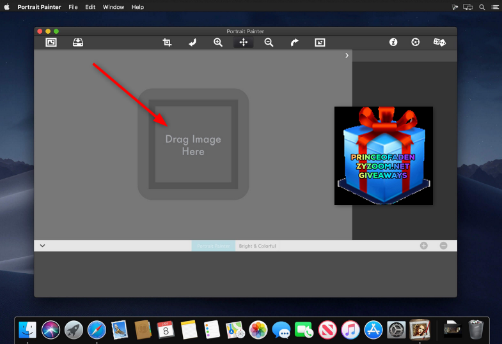Click the circular help/support icon
The image size is (502, 344).
[x=415, y=42]
